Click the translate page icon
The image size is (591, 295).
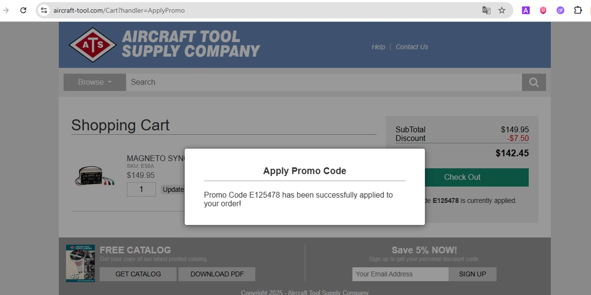point(486,10)
